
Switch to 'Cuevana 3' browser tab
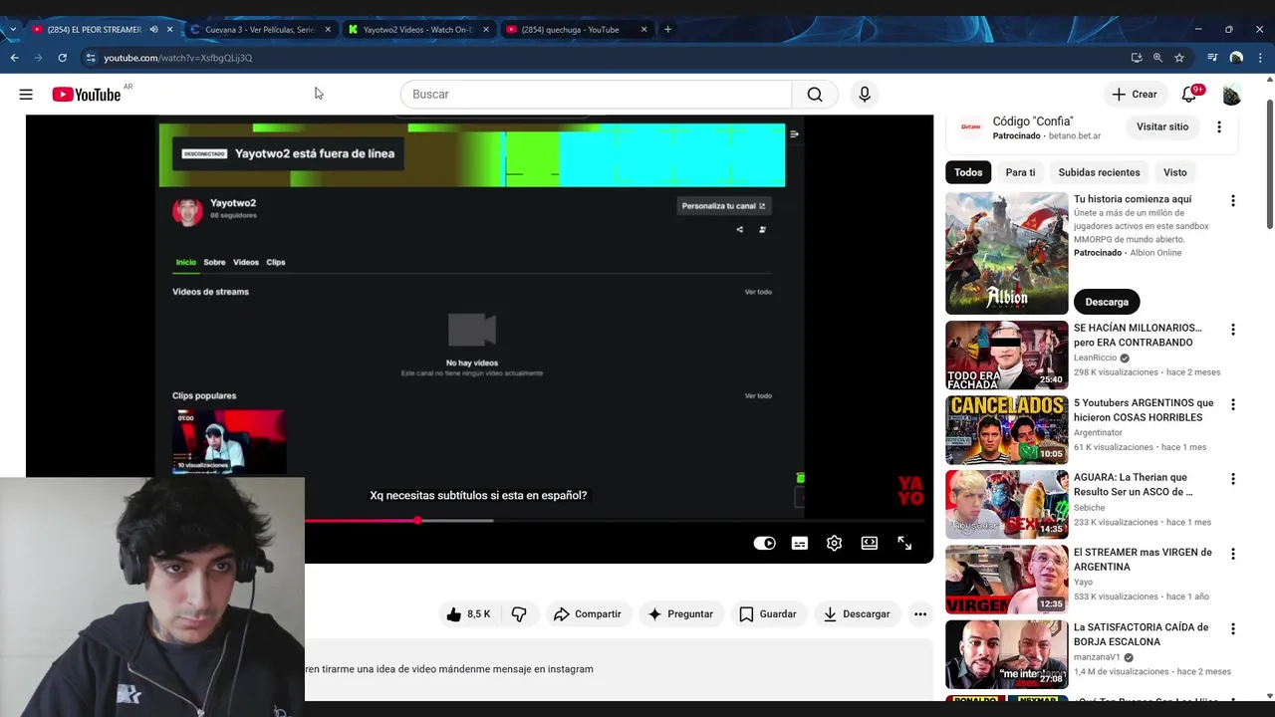coord(259,30)
